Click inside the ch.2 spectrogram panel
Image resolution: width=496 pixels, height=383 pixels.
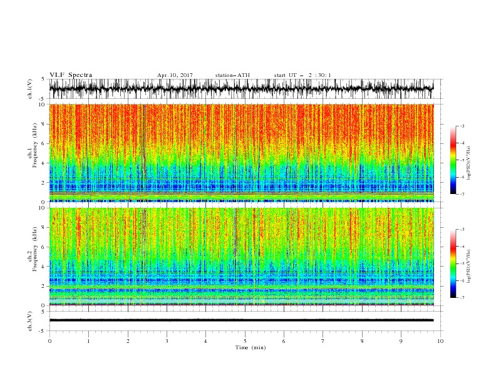pos(241,257)
